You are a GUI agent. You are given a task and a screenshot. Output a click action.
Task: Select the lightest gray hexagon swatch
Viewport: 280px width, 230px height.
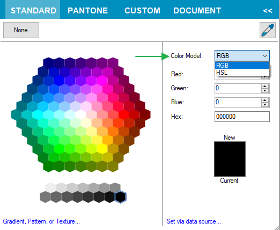pos(50,188)
